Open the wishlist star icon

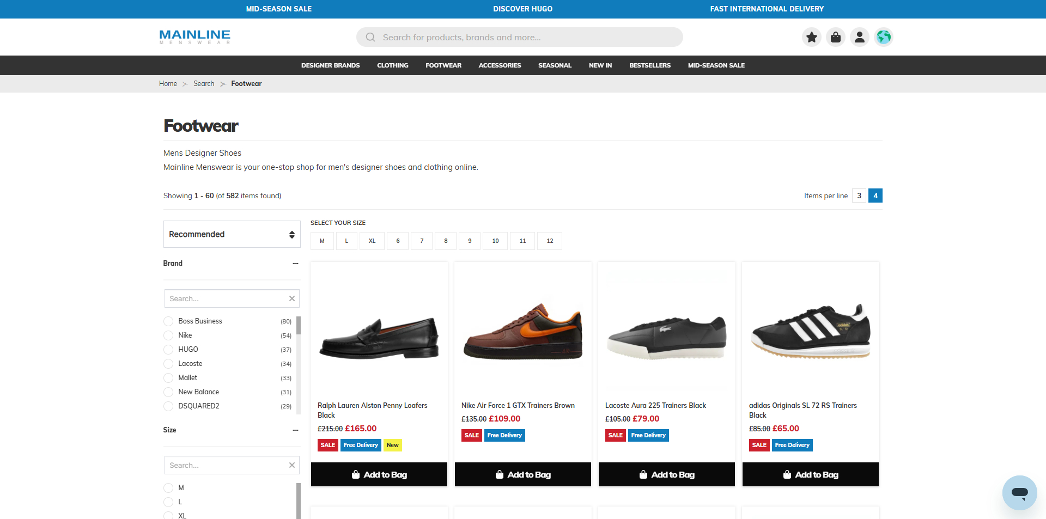point(812,37)
